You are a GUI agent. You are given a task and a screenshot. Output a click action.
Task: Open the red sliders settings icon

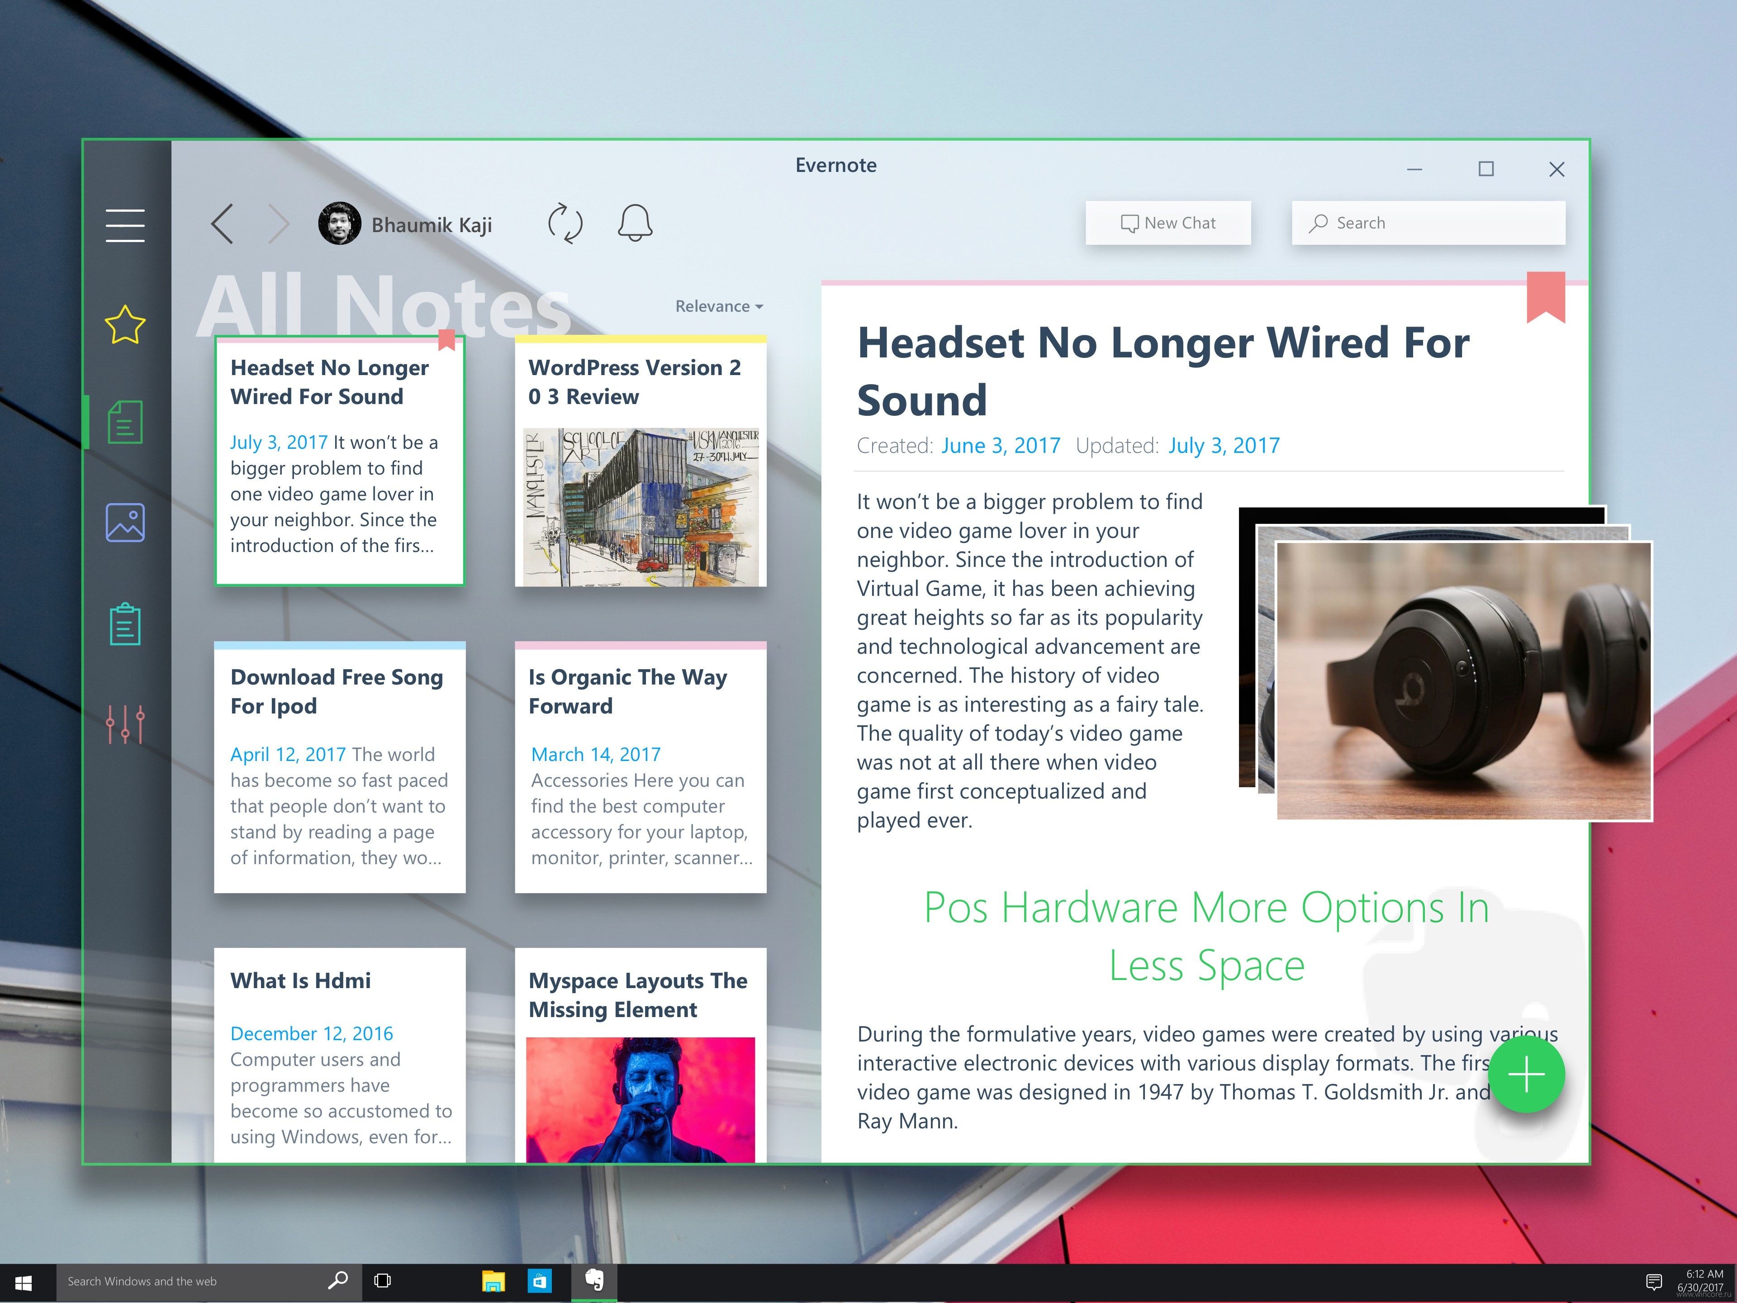pos(125,724)
